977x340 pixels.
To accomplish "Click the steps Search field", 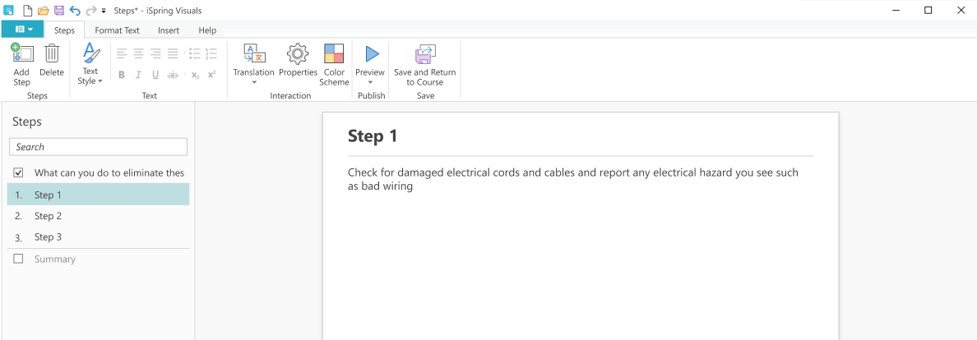I will pyautogui.click(x=98, y=147).
